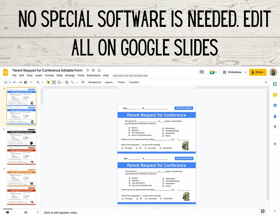Screen dimensions: 280x216
Task: Add a comment toolbar icon
Action: [83, 82]
